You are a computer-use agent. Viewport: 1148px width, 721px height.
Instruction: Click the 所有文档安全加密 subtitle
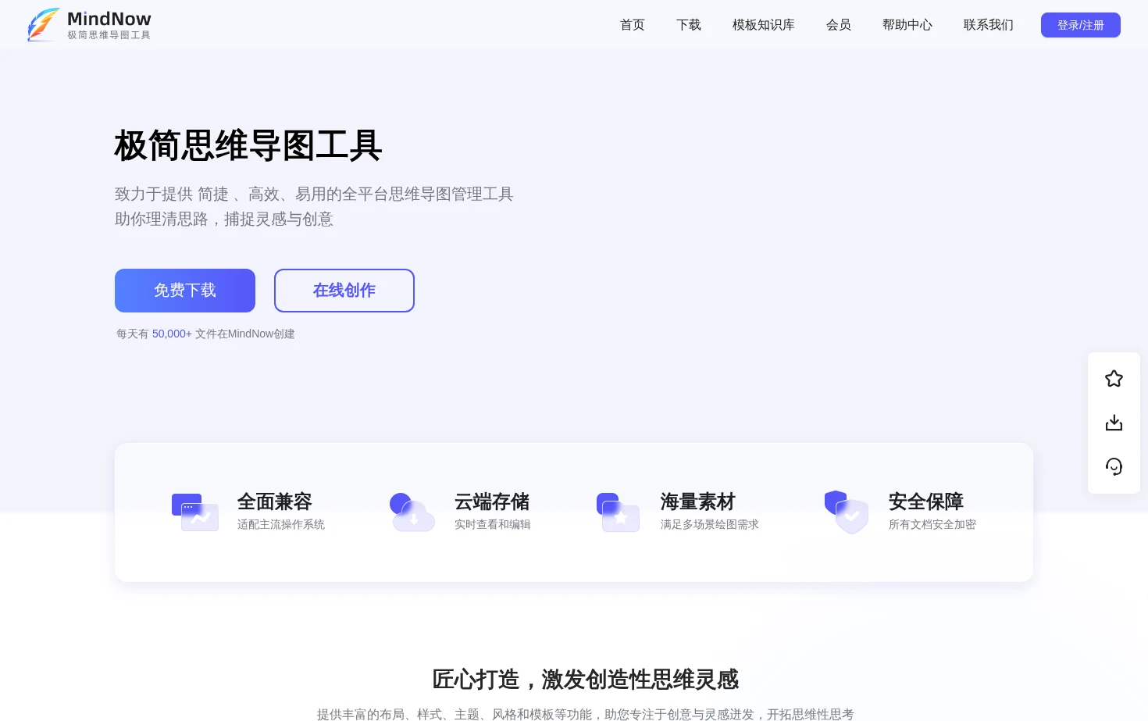(932, 524)
